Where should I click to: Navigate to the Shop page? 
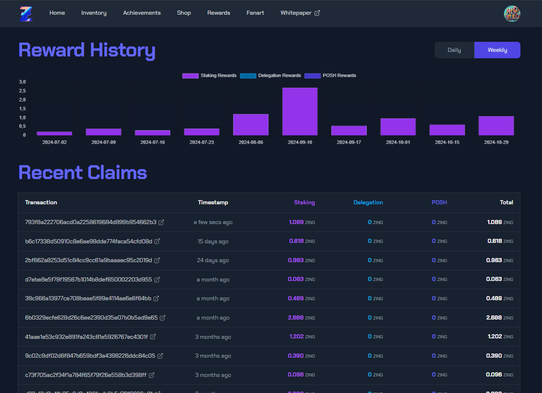(x=184, y=13)
